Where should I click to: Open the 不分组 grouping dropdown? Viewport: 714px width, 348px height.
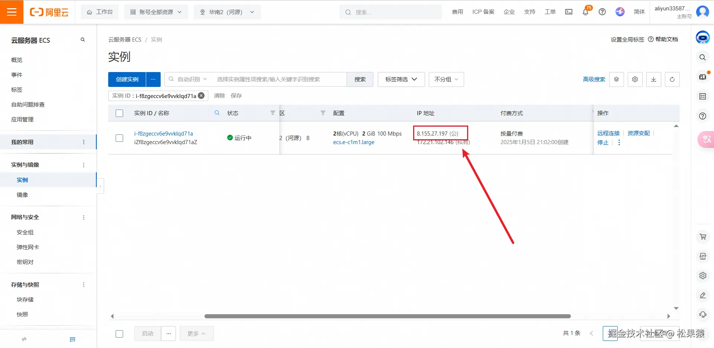point(446,79)
